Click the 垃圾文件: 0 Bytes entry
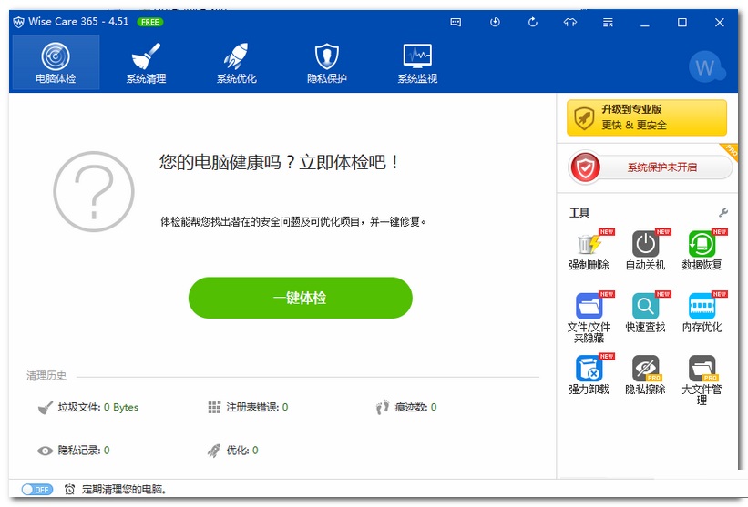The width and height of the screenshot is (748, 507). 88,408
